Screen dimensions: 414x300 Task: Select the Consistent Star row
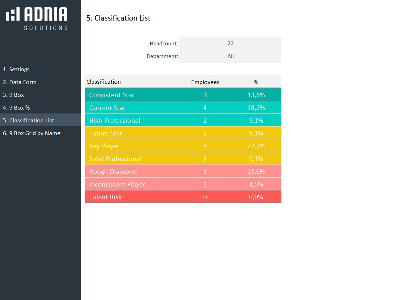point(112,95)
